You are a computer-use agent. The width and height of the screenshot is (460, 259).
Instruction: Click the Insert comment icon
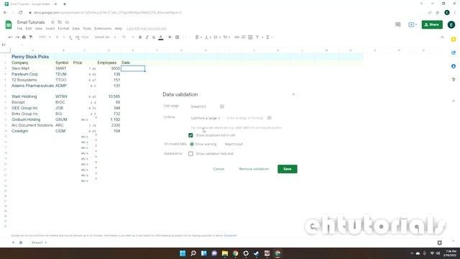(x=244, y=37)
